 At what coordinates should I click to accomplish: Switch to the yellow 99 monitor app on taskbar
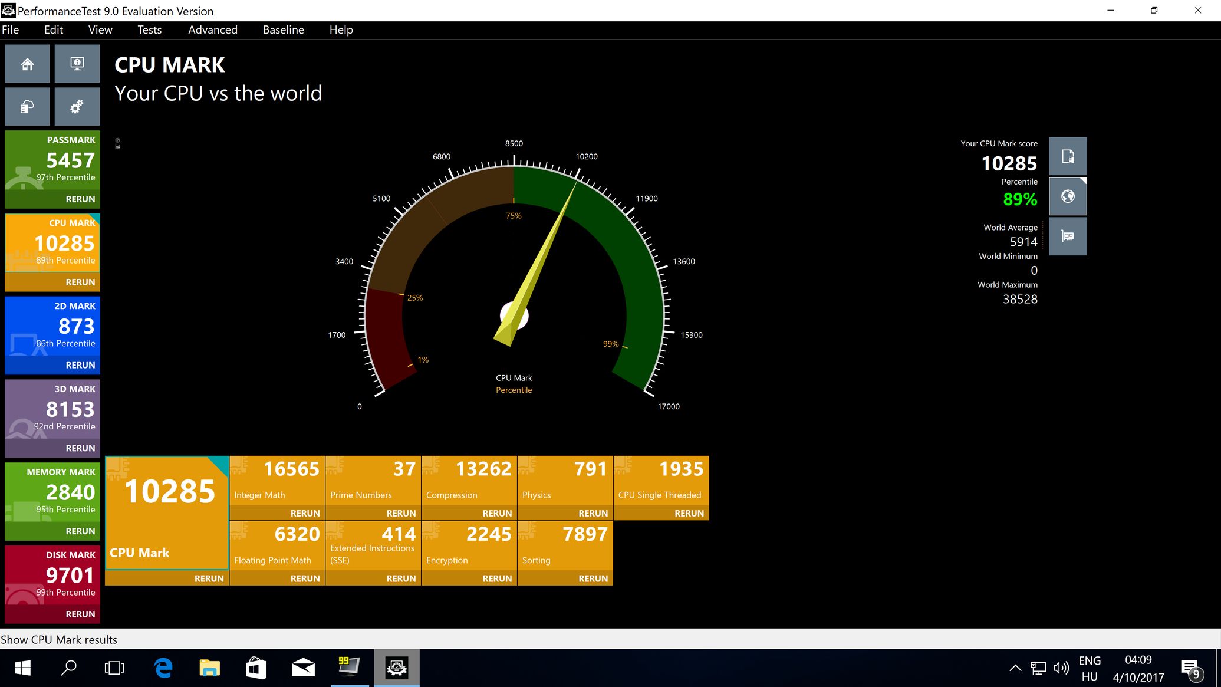pos(350,668)
